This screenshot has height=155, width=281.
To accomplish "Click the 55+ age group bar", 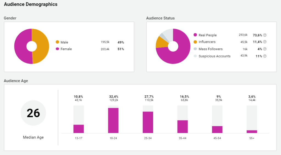I will [252, 131].
